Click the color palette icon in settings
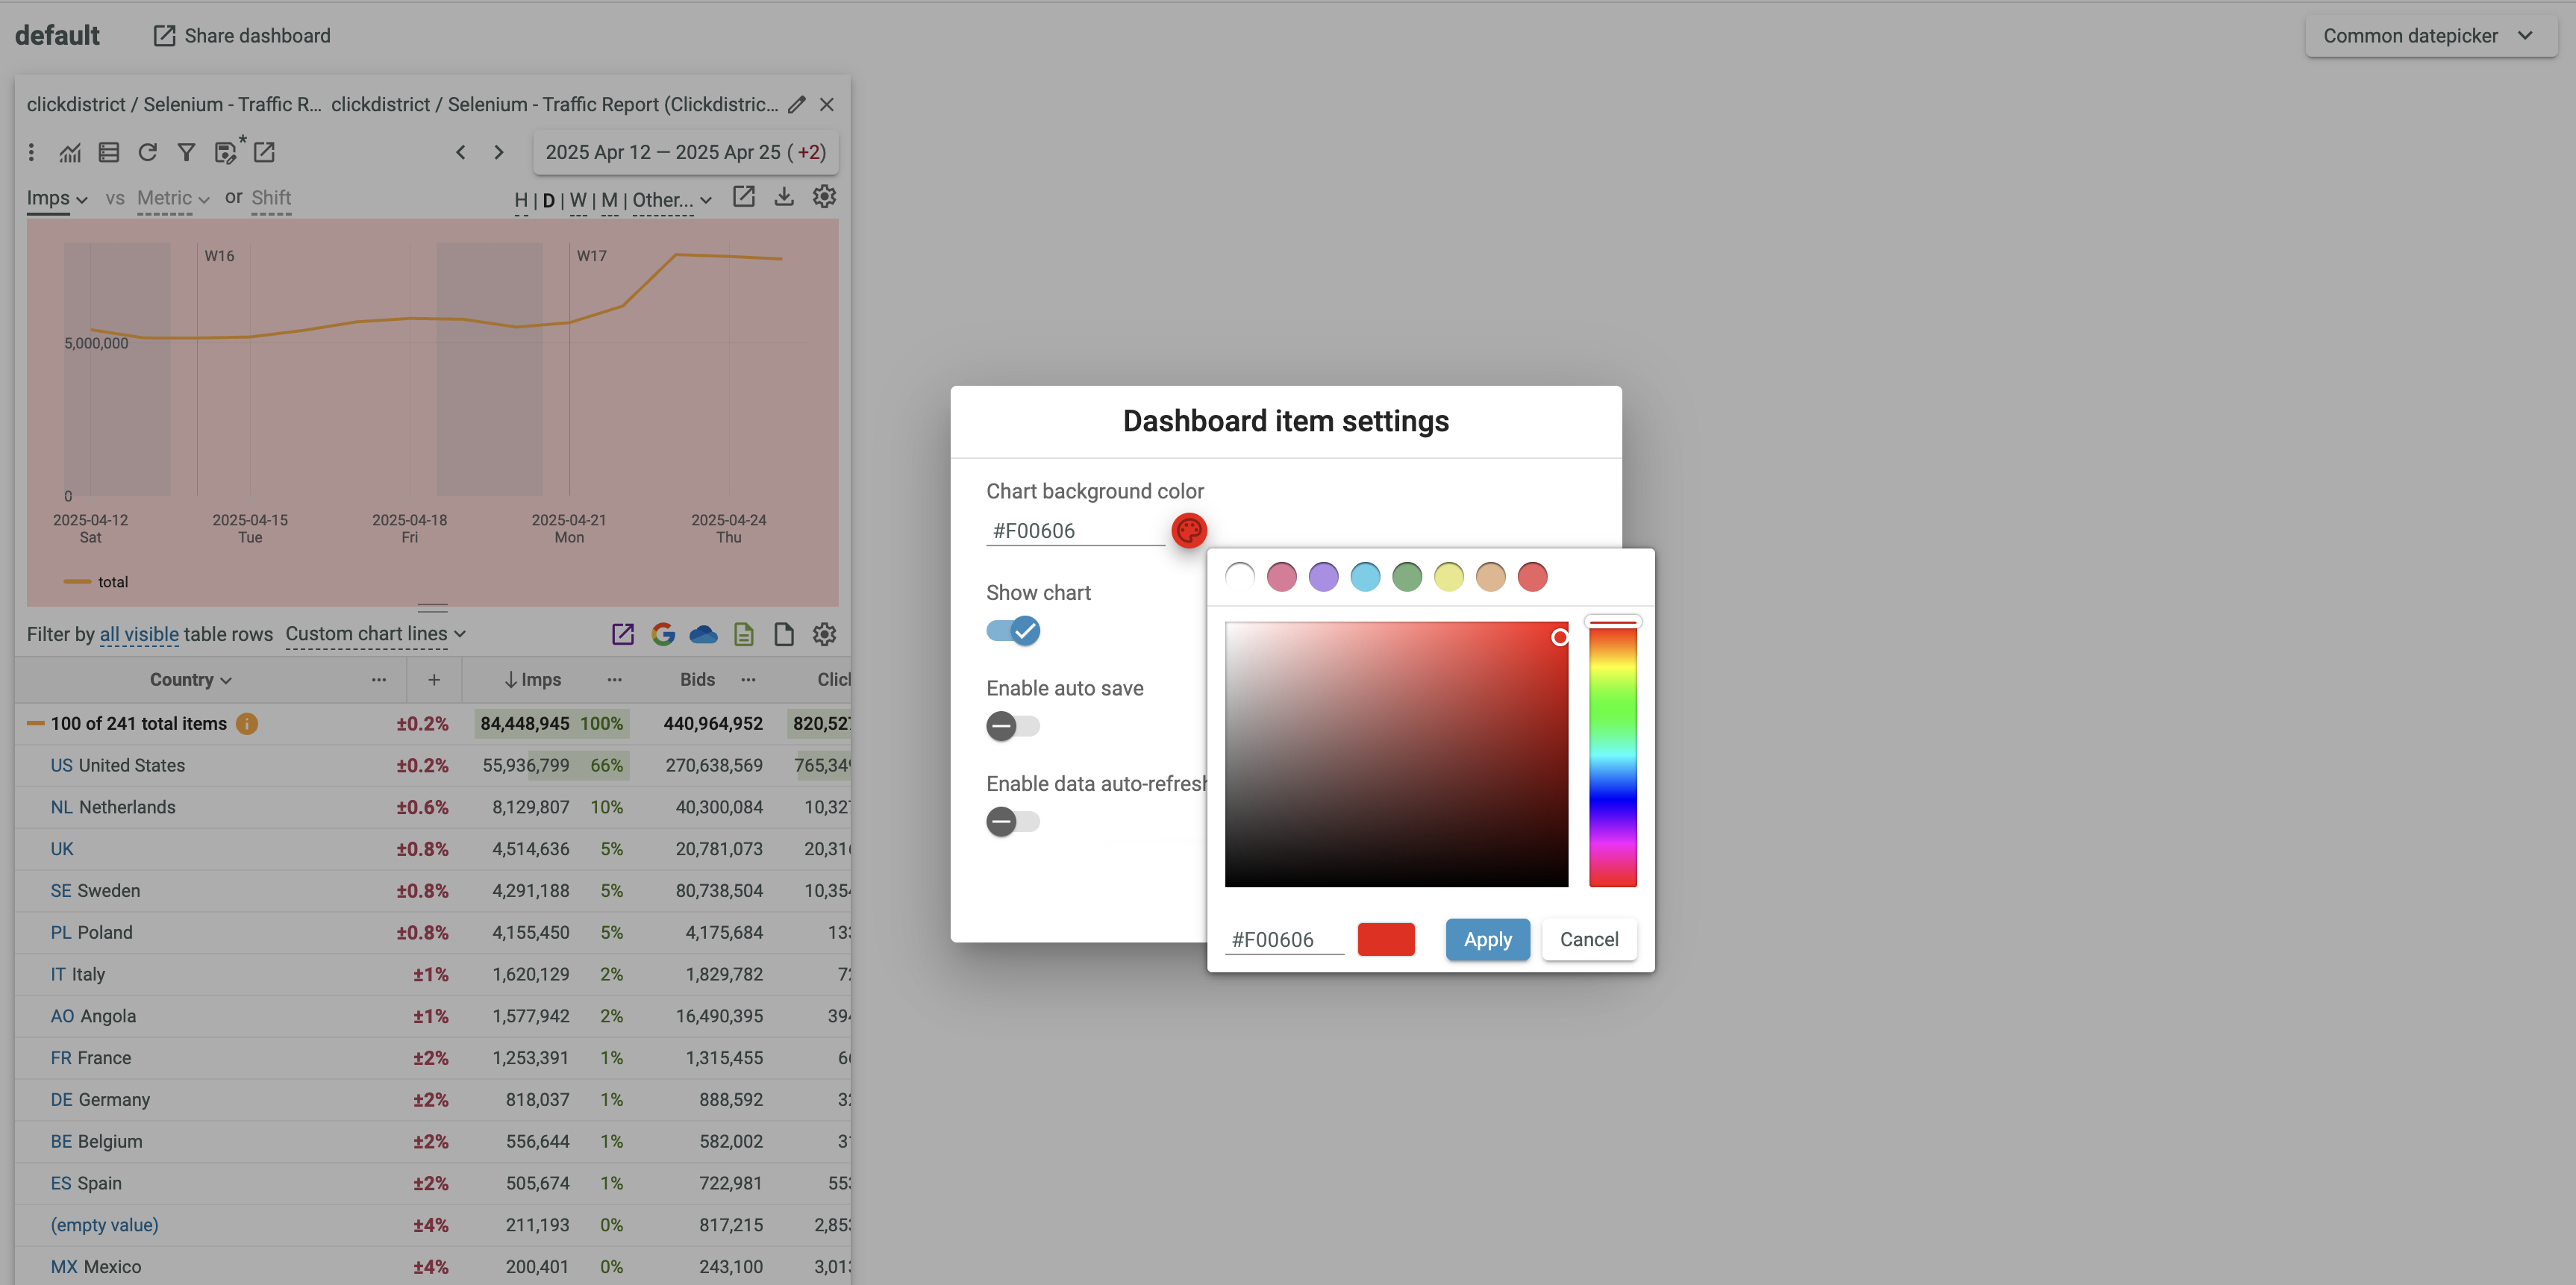The image size is (2576, 1285). click(1188, 530)
